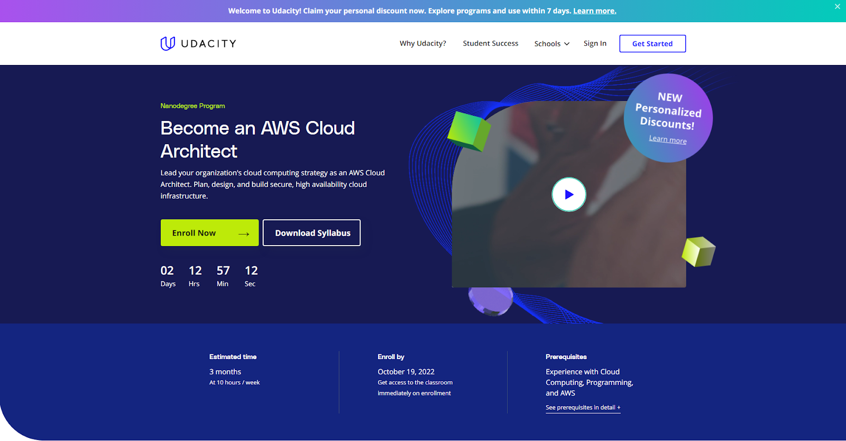Download the syllabus
The width and height of the screenshot is (846, 441).
coord(311,233)
